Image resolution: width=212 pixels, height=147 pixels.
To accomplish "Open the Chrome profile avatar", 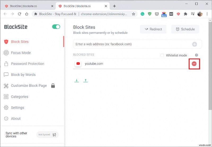I will (x=200, y=14).
